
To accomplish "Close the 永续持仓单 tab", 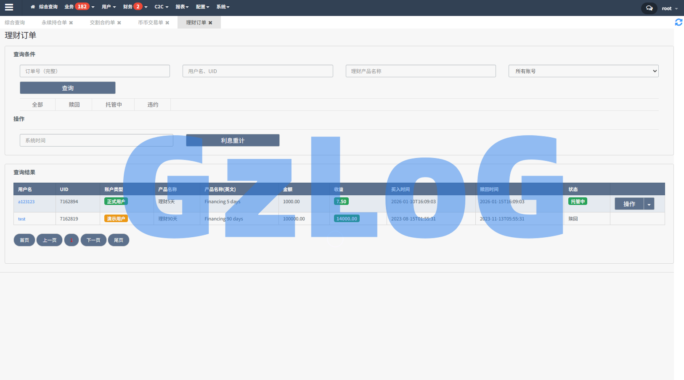I will (x=71, y=23).
